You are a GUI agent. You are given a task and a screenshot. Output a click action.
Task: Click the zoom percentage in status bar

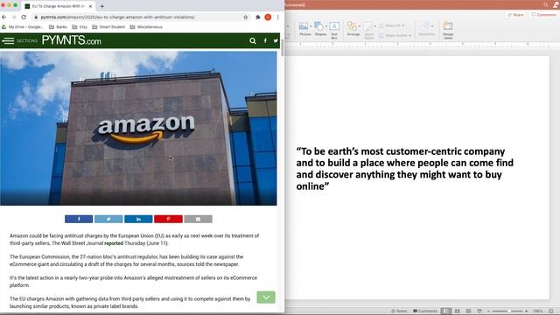coord(538,311)
